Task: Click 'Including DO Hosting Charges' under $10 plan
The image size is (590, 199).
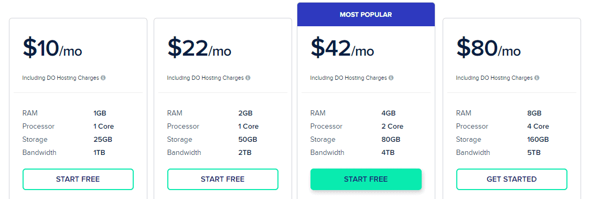Action: 61,78
